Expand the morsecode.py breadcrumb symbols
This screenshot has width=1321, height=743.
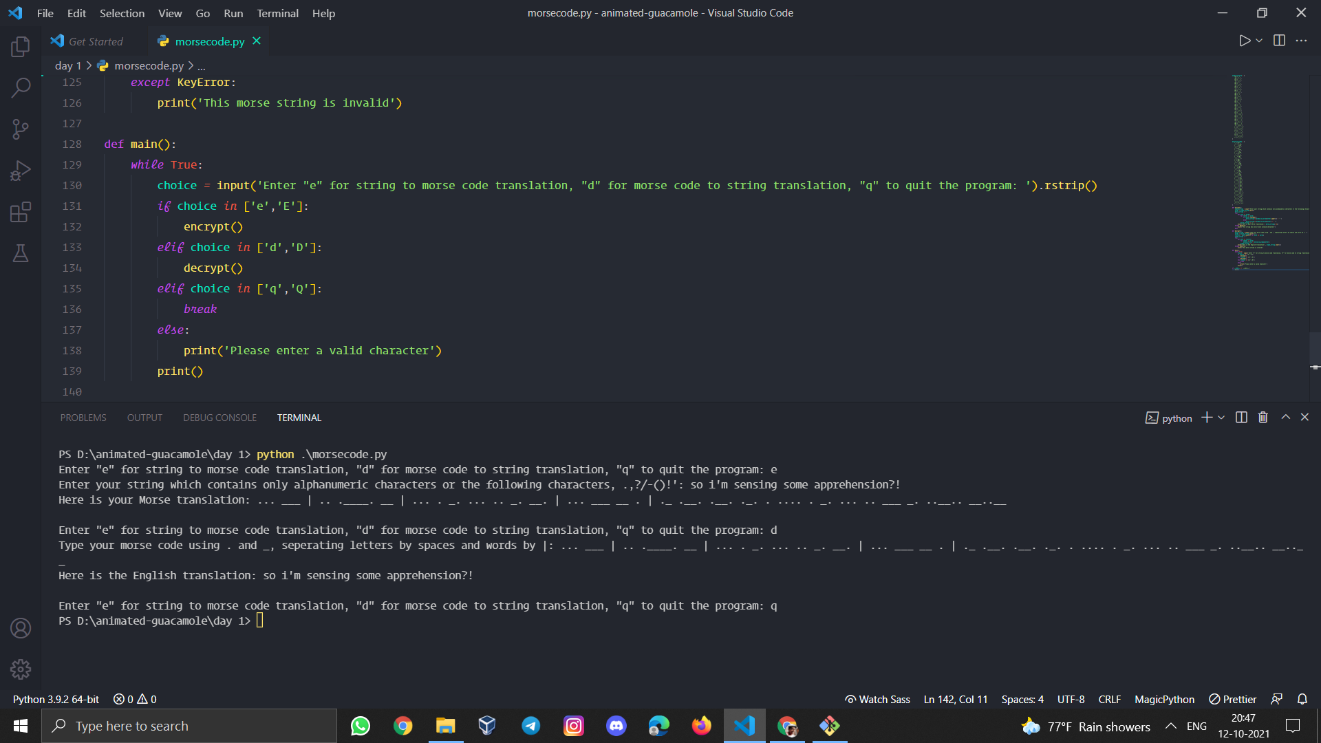coord(201,65)
